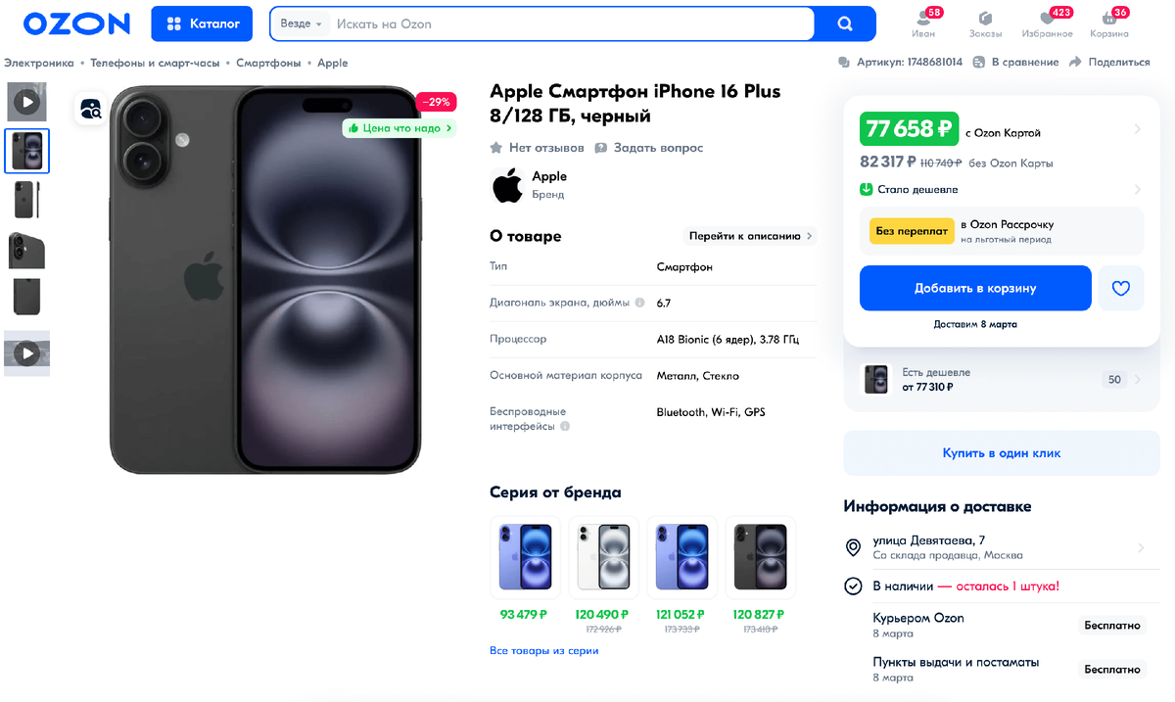Open Избранное with 423 favorites
The image size is (1175, 702).
(x=1050, y=22)
